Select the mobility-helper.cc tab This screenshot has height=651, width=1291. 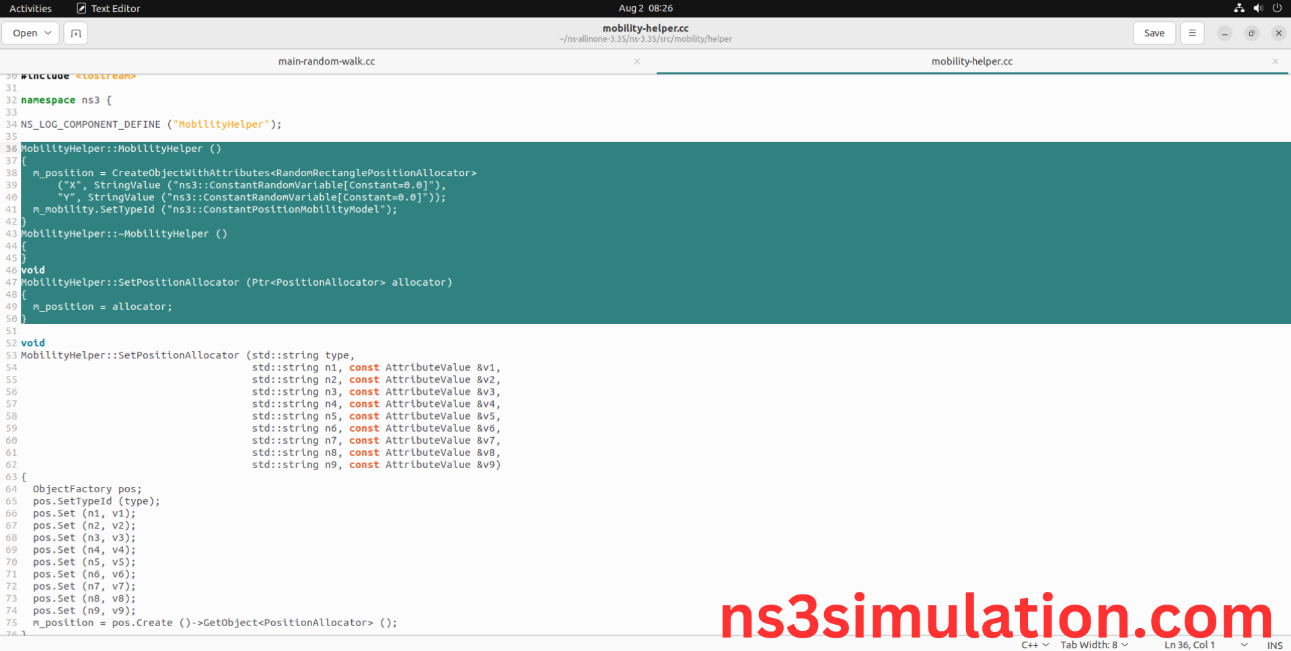pos(971,61)
